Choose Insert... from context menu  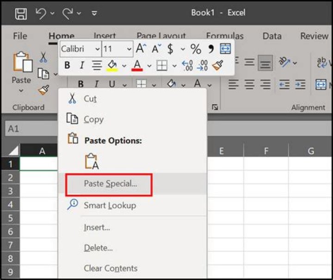tap(133, 228)
